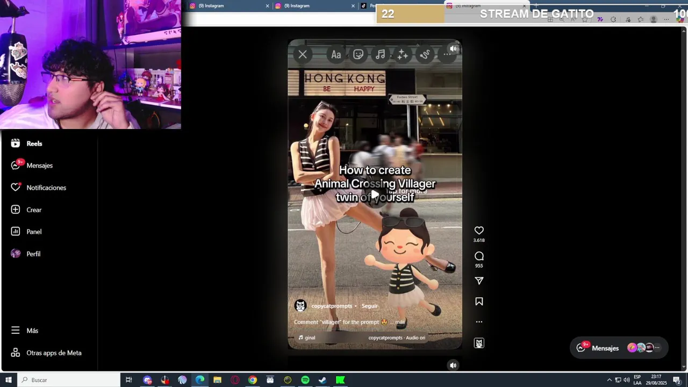Open the volume control in system tray
The height and width of the screenshot is (387, 688).
(626, 380)
